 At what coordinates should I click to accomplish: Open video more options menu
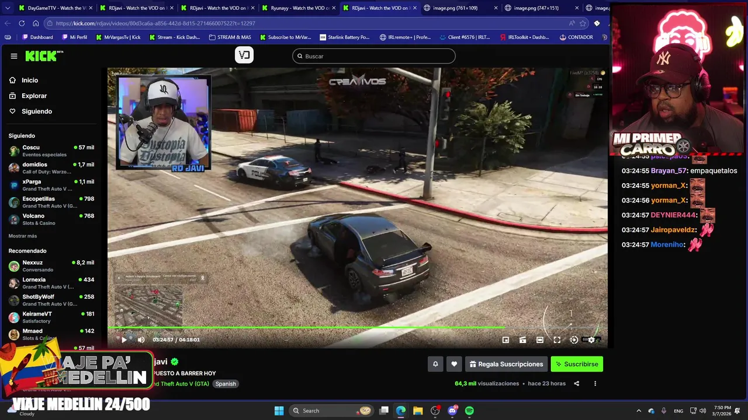(x=595, y=384)
